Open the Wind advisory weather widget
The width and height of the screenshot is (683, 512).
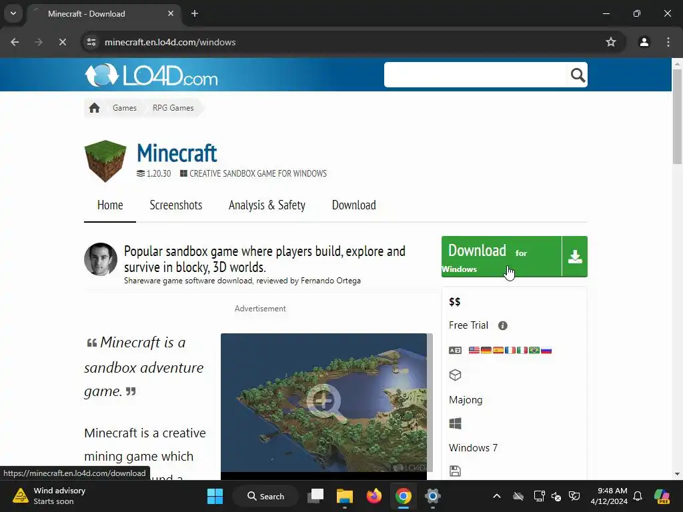tap(49, 496)
